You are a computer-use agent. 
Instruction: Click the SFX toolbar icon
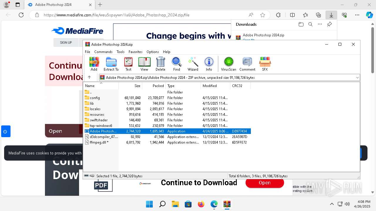[265, 64]
